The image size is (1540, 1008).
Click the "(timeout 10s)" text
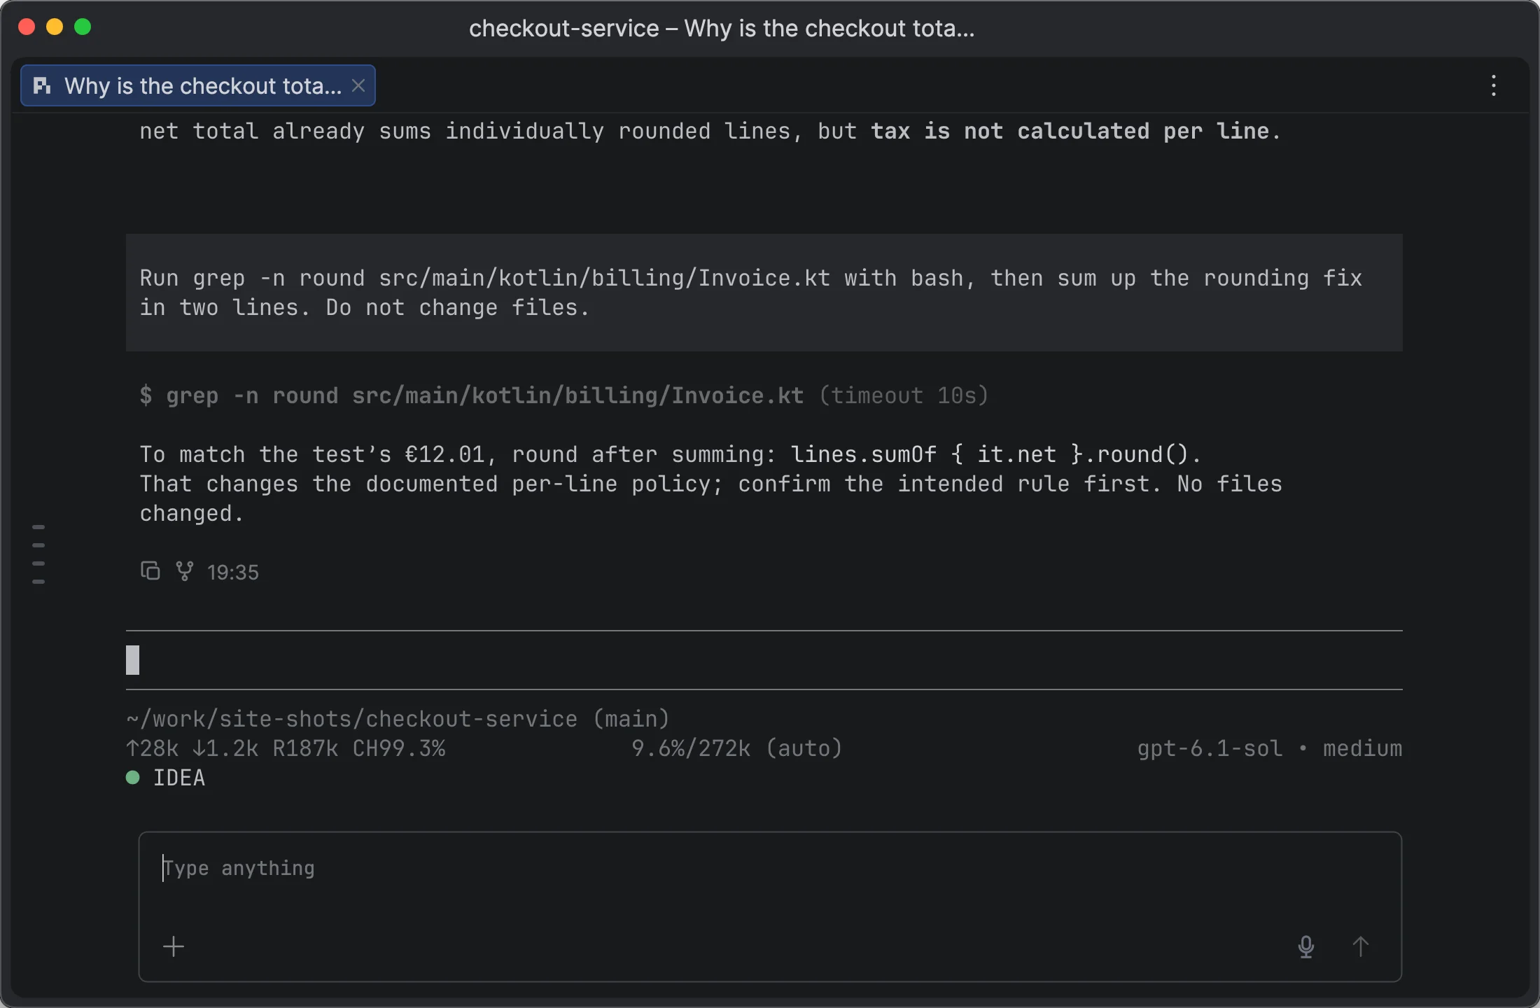[x=904, y=395]
